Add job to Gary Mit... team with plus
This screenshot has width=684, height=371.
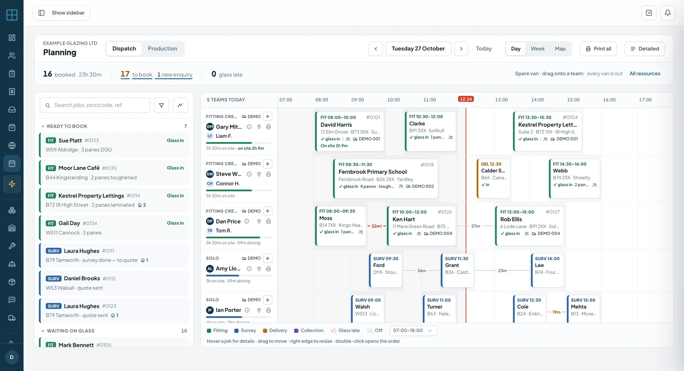268,116
